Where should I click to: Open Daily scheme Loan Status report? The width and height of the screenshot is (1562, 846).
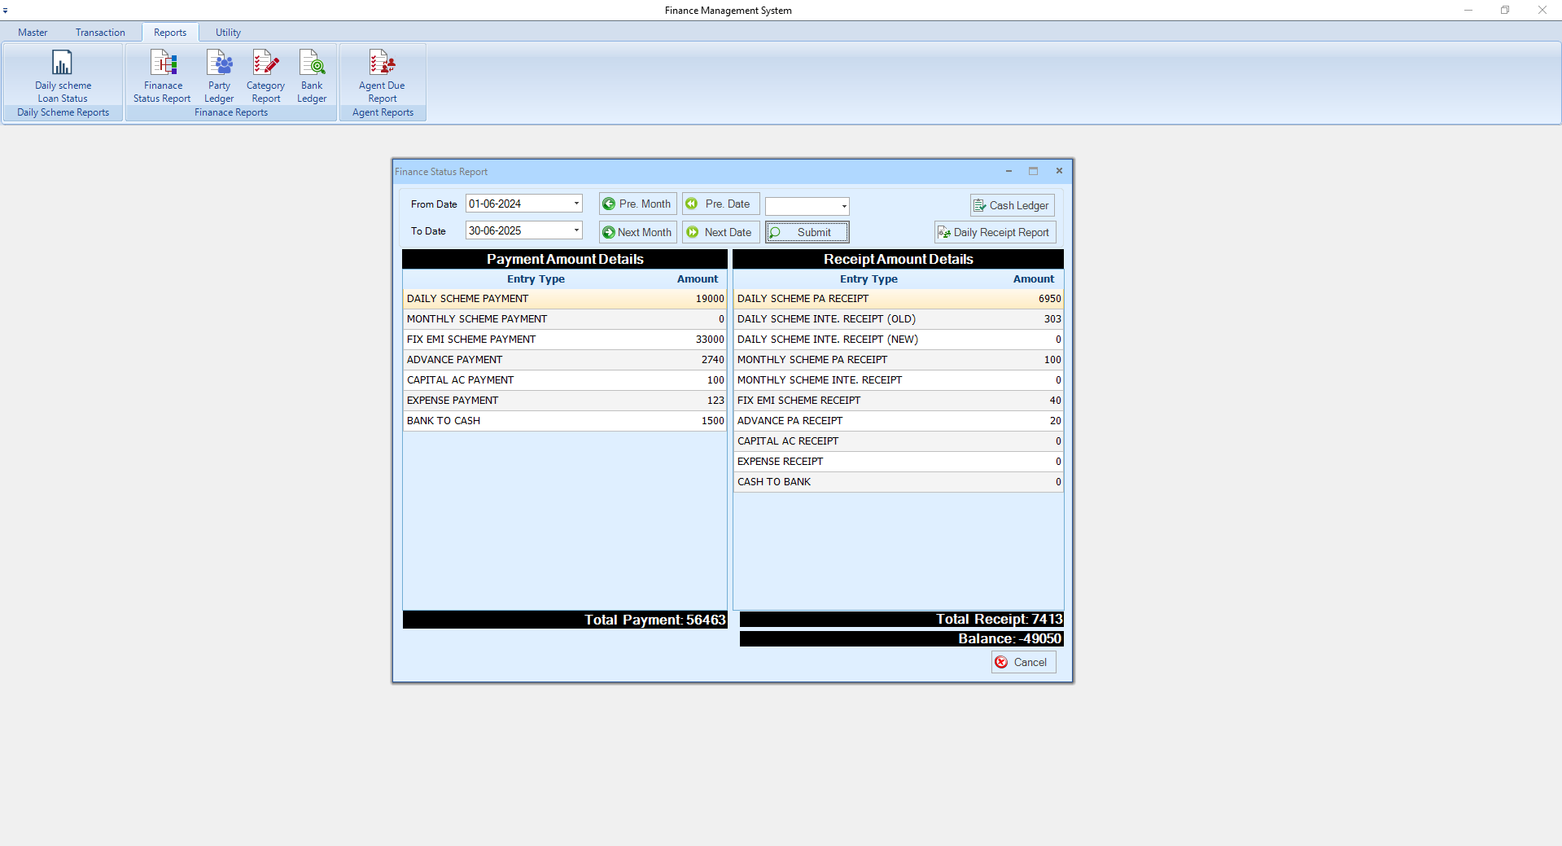tap(63, 76)
